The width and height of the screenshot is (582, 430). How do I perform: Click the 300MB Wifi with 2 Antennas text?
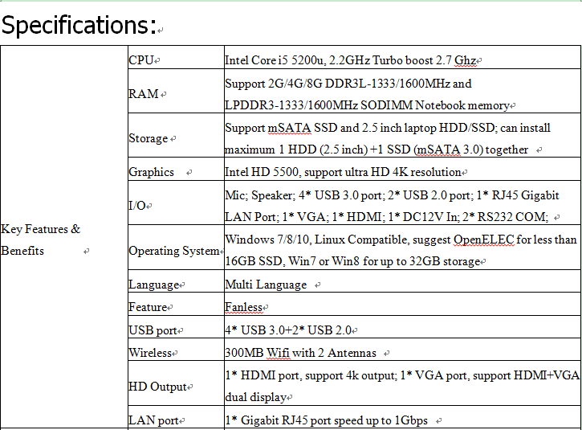pyautogui.click(x=300, y=353)
